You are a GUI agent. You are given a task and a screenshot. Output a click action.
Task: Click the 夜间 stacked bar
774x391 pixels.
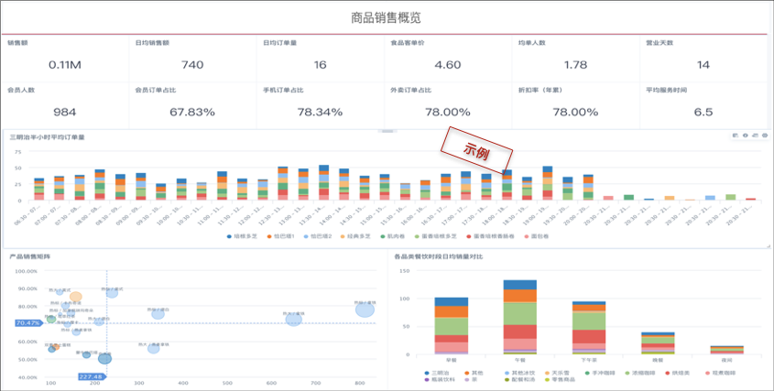(x=726, y=350)
